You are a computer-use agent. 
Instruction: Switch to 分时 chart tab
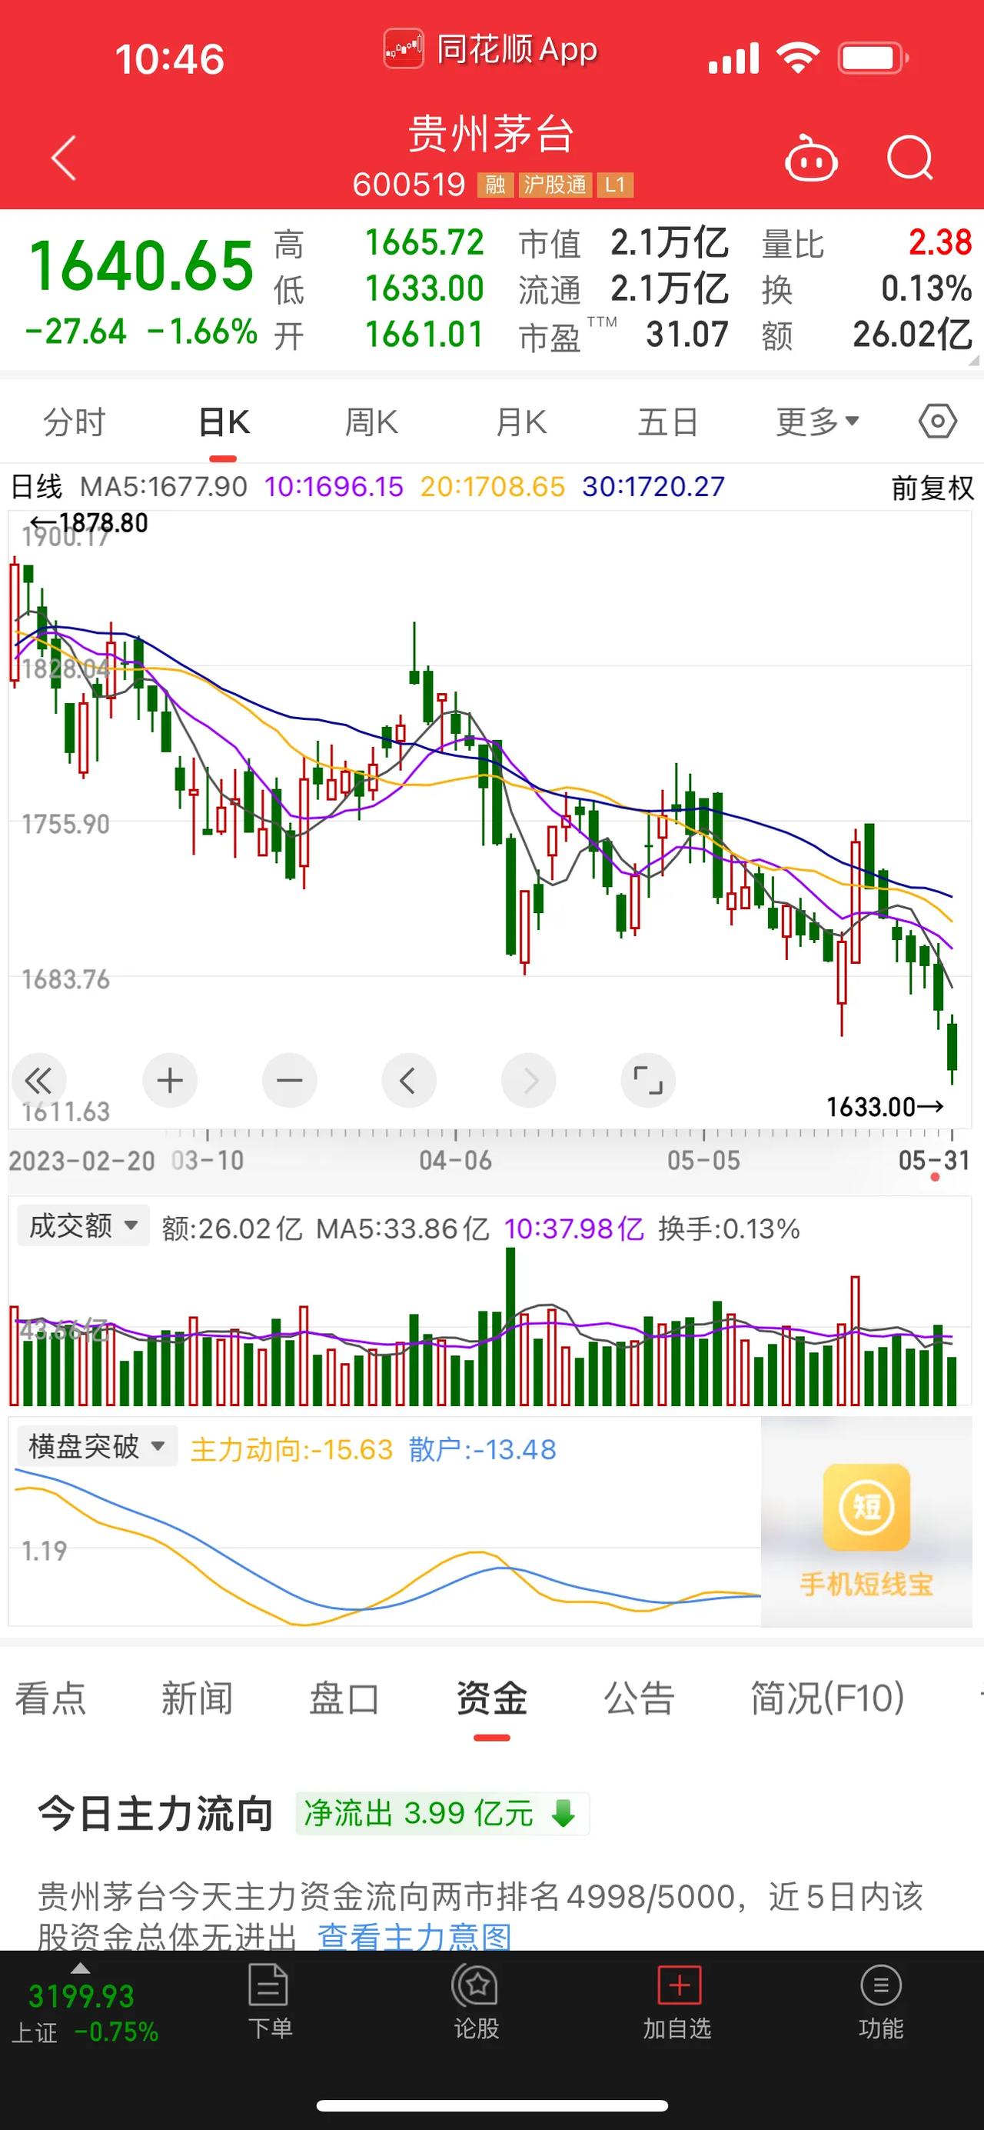(75, 422)
